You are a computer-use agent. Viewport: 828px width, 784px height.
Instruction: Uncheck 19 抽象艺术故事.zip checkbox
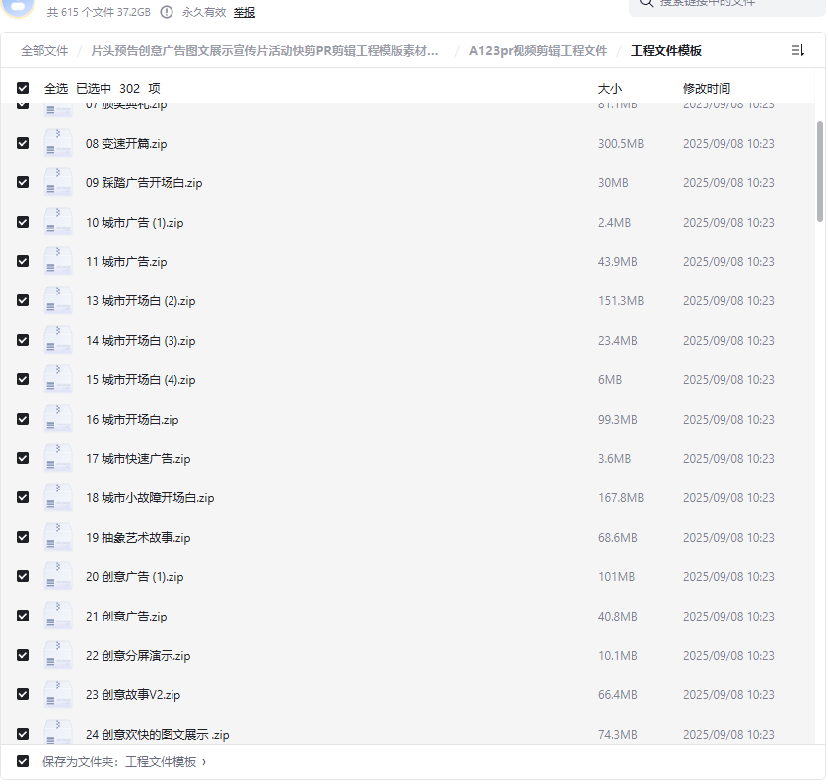23,537
